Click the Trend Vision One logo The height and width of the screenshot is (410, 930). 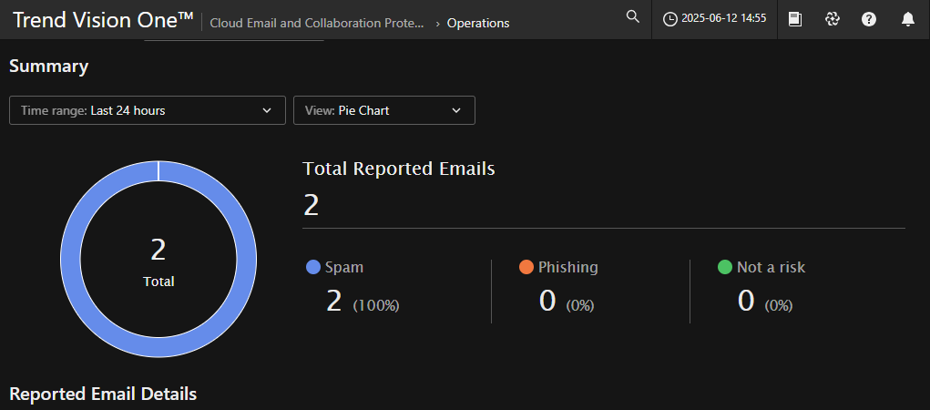(103, 20)
